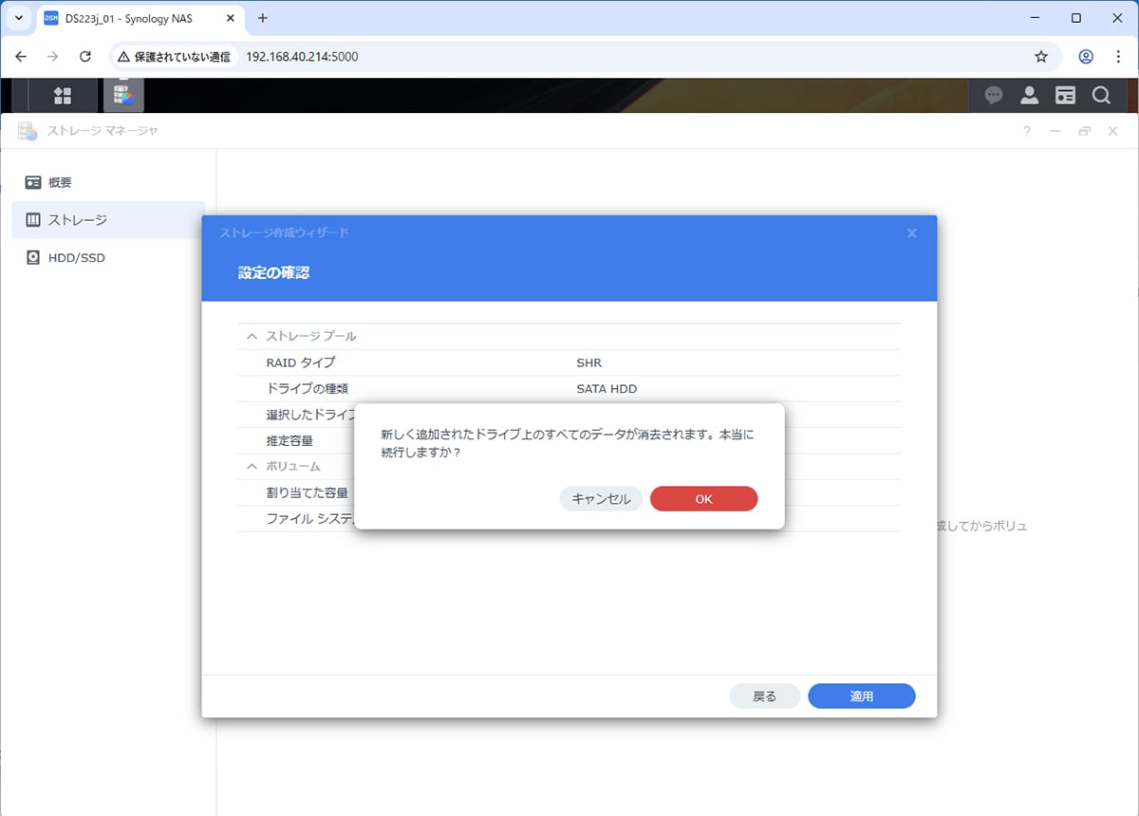Open the user account options icon
The image size is (1139, 816).
(1029, 95)
